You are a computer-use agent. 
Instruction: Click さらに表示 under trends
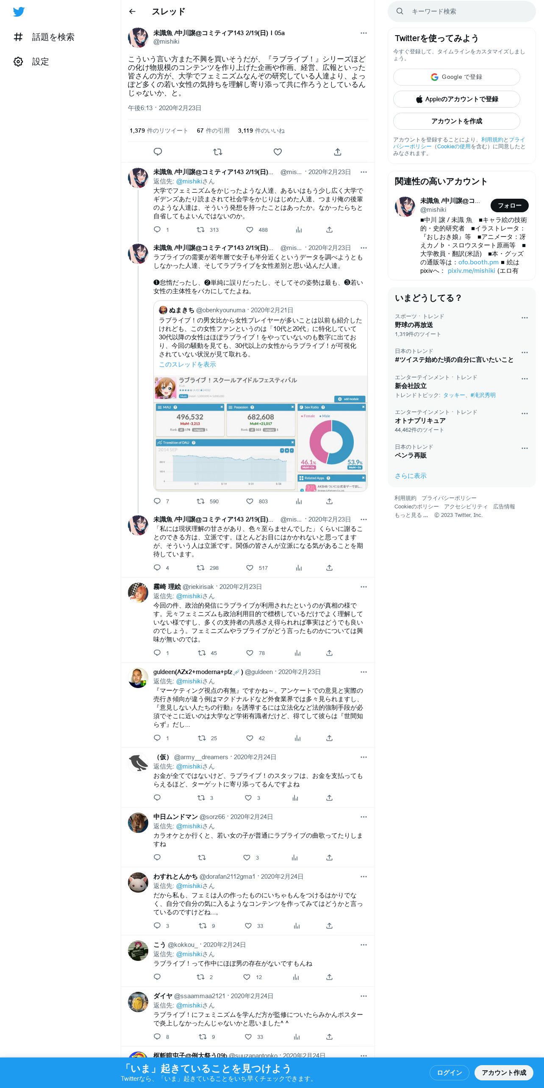click(x=411, y=476)
